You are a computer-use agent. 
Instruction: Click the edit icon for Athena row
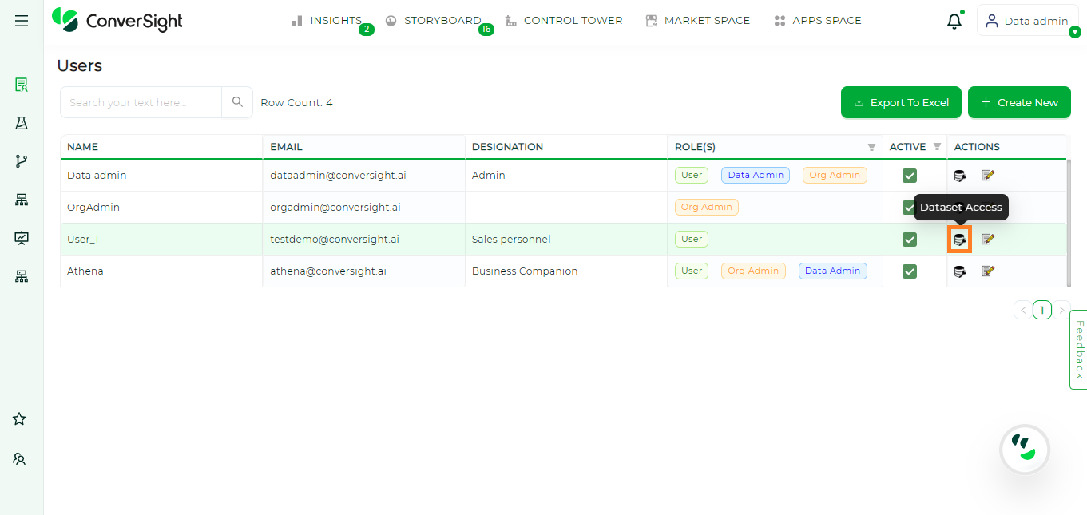coord(988,271)
